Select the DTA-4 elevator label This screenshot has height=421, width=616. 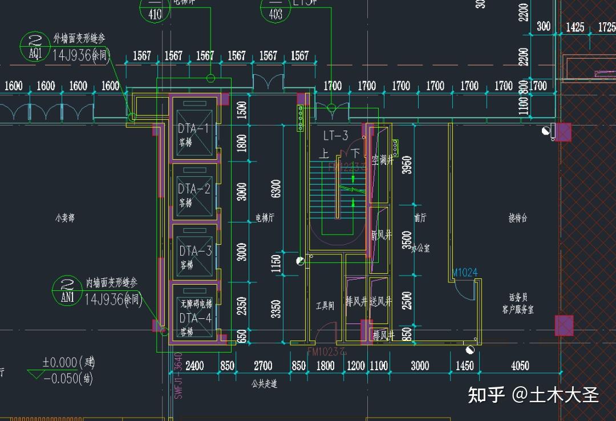point(195,318)
